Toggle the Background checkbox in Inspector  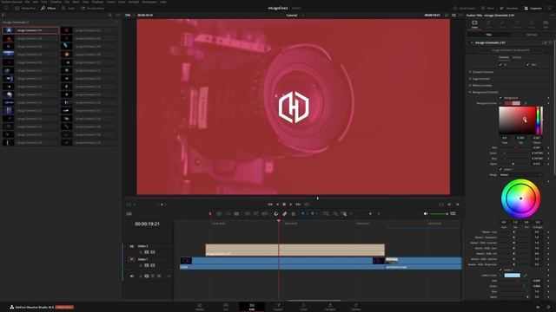(500, 98)
